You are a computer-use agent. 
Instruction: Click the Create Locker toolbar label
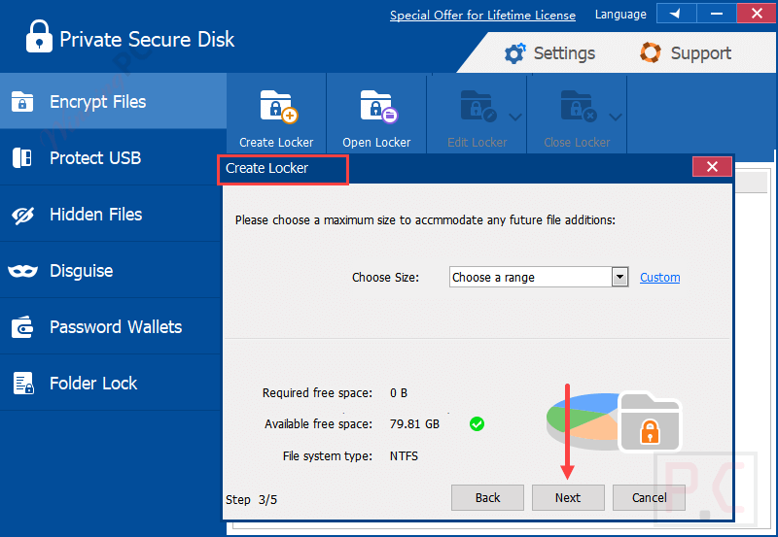[x=276, y=143]
